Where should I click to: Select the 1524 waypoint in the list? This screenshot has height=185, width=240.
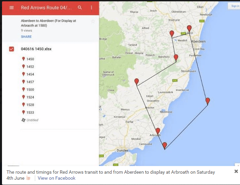(x=30, y=97)
